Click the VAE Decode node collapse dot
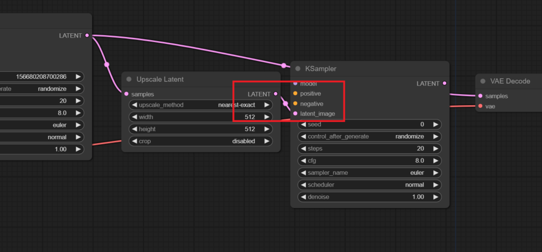542x252 pixels. coord(483,81)
